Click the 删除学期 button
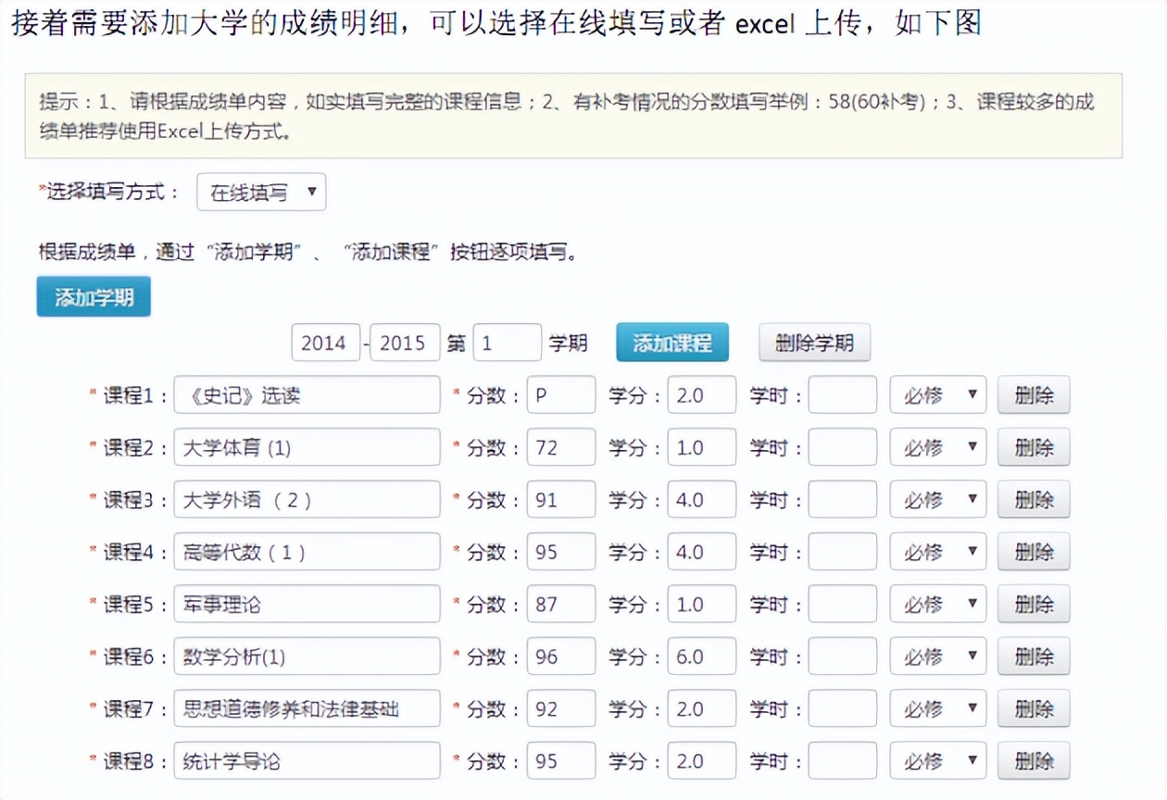1167x800 pixels. pos(813,342)
